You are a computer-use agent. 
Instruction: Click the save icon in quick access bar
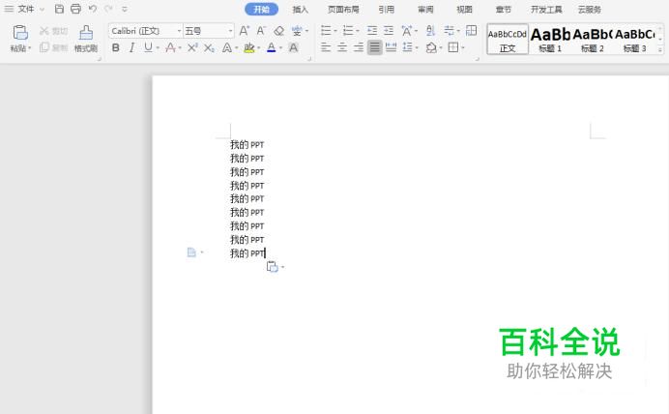click(60, 9)
